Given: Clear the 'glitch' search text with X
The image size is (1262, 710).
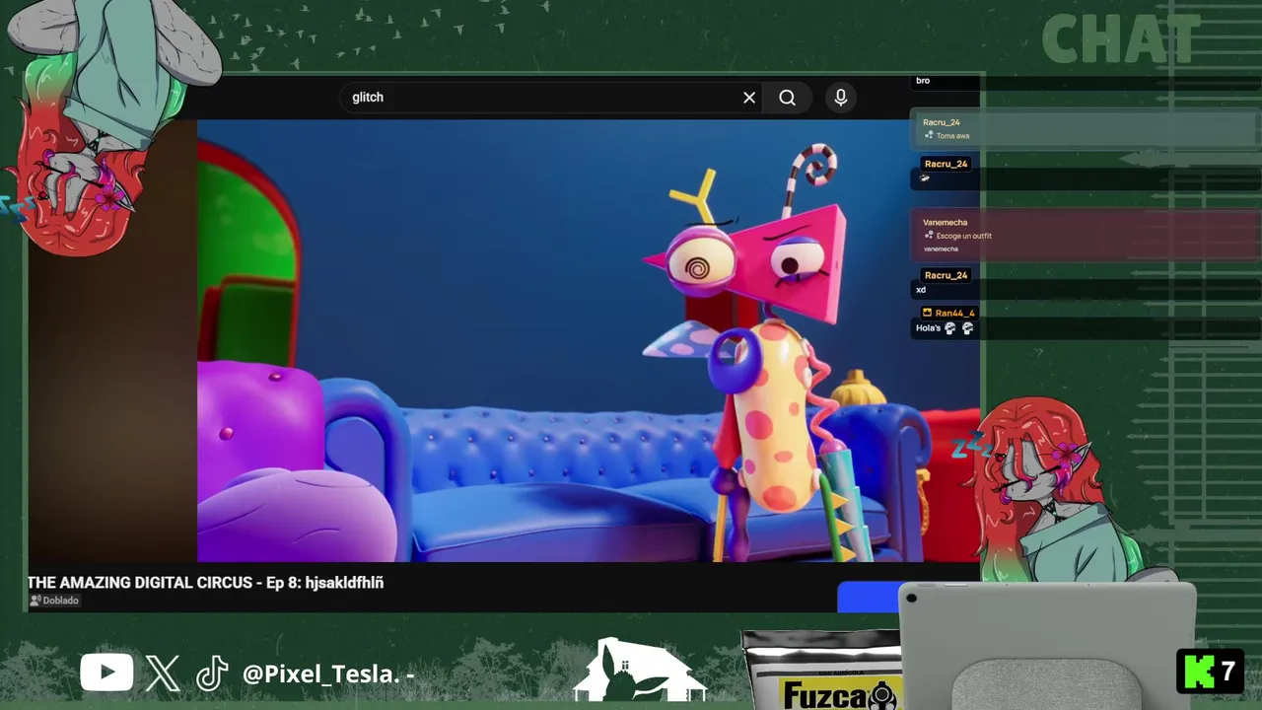Looking at the screenshot, I should click(749, 98).
